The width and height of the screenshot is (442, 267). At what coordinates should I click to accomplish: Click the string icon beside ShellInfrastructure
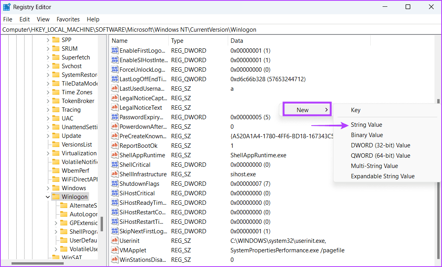pos(114,174)
